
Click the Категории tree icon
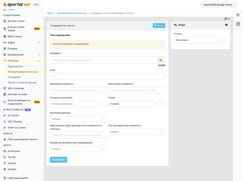tap(5, 151)
